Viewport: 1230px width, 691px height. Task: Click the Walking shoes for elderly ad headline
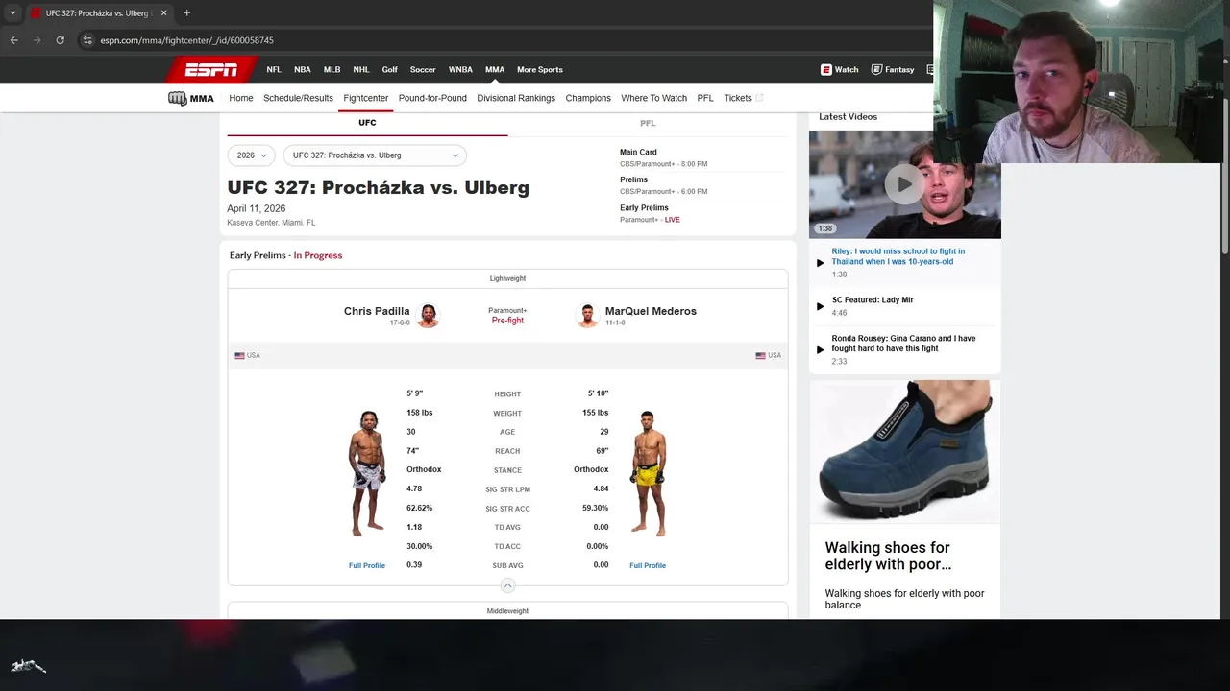(888, 556)
